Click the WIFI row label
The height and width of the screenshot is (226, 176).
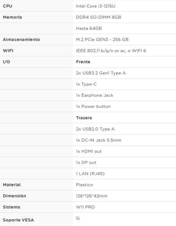point(8,51)
